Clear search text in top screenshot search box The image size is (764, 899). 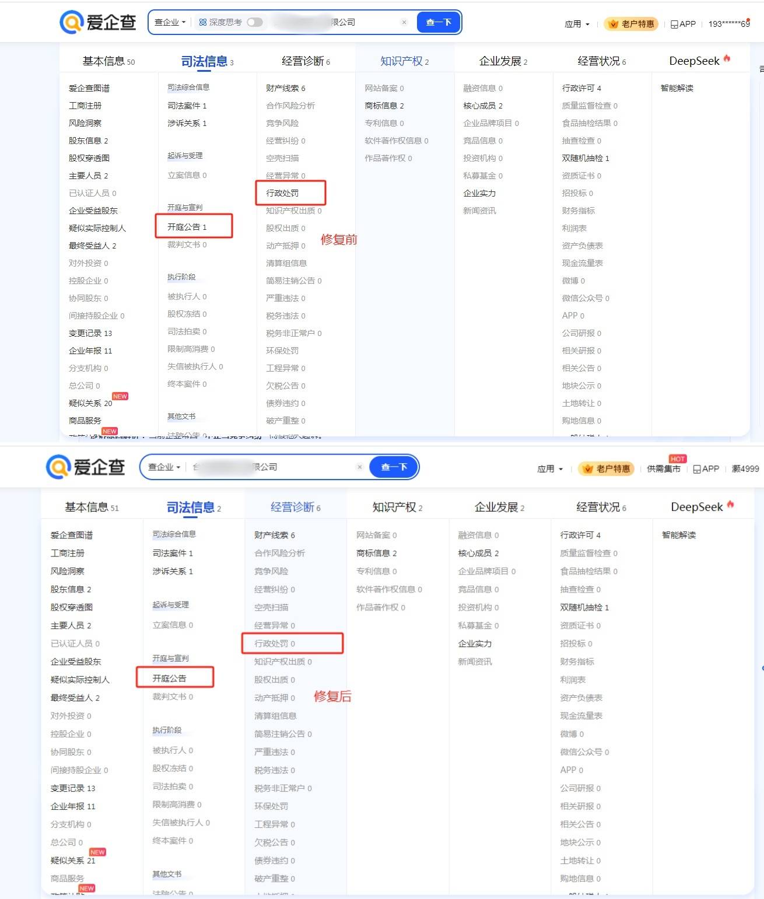click(x=404, y=22)
